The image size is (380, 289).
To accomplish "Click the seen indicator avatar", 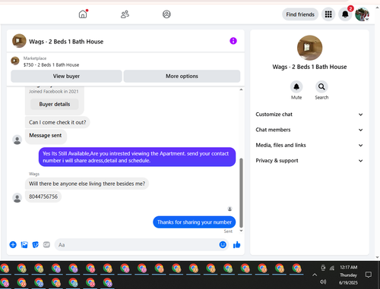I will pyautogui.click(x=230, y=209).
